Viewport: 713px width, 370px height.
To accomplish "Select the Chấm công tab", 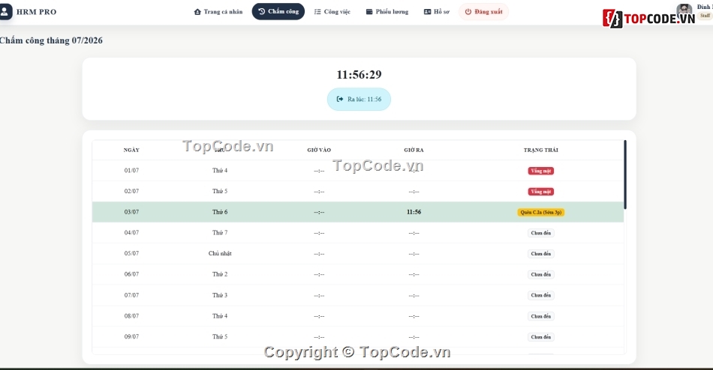I will 278,12.
